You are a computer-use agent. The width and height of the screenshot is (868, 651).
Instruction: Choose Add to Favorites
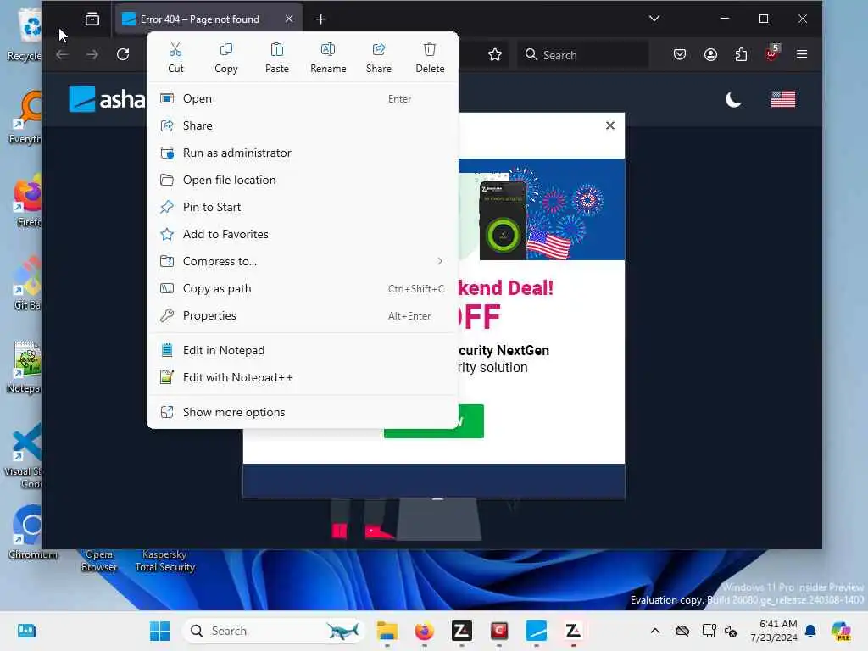coord(303,234)
